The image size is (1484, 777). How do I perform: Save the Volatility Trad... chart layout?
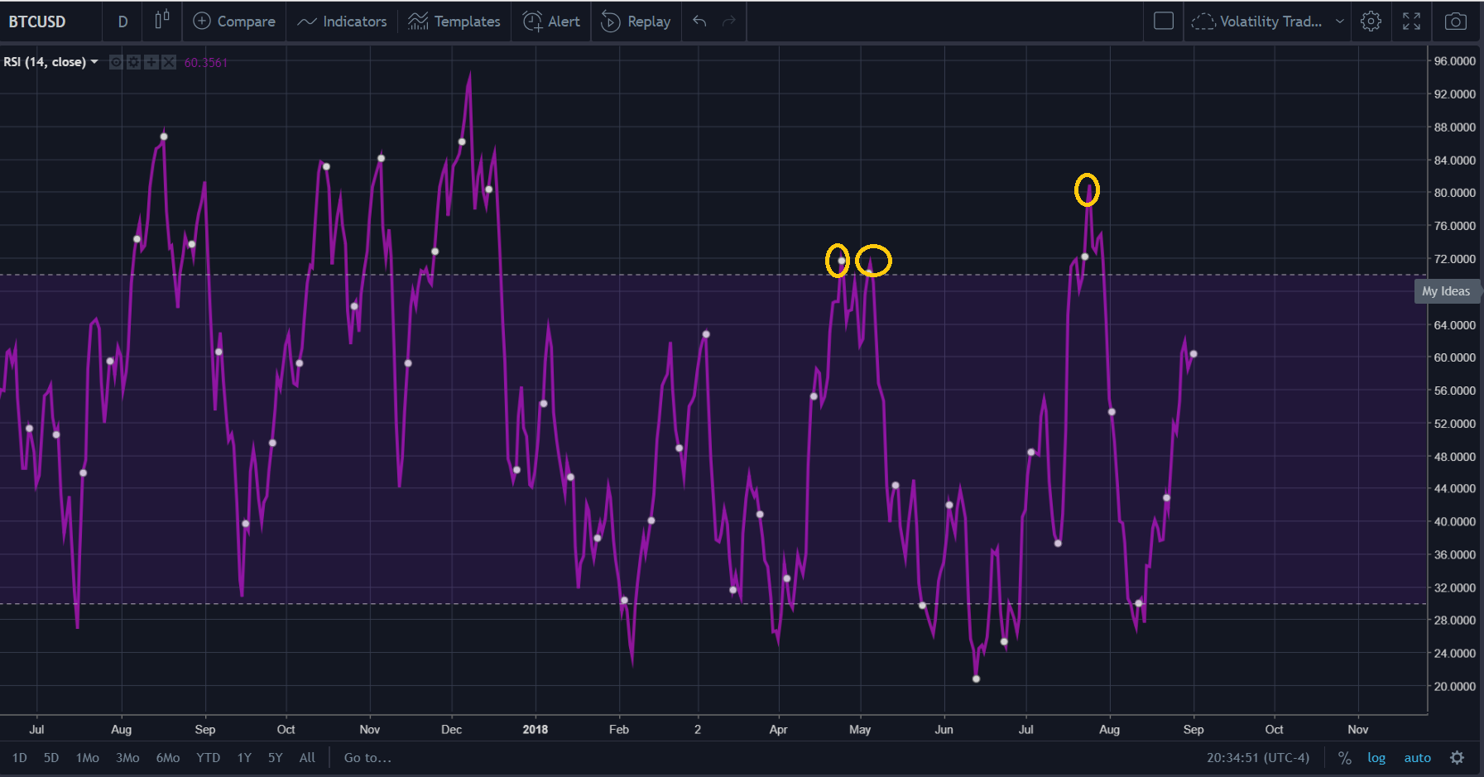pyautogui.click(x=1258, y=22)
